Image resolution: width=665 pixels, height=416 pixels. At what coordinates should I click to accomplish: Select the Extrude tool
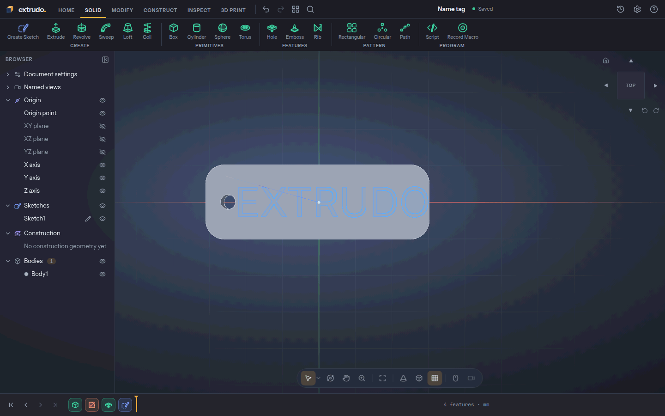56,31
